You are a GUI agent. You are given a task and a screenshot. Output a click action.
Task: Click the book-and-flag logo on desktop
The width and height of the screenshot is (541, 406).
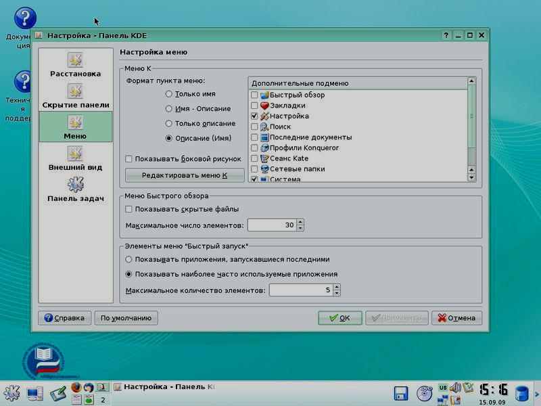tap(44, 361)
